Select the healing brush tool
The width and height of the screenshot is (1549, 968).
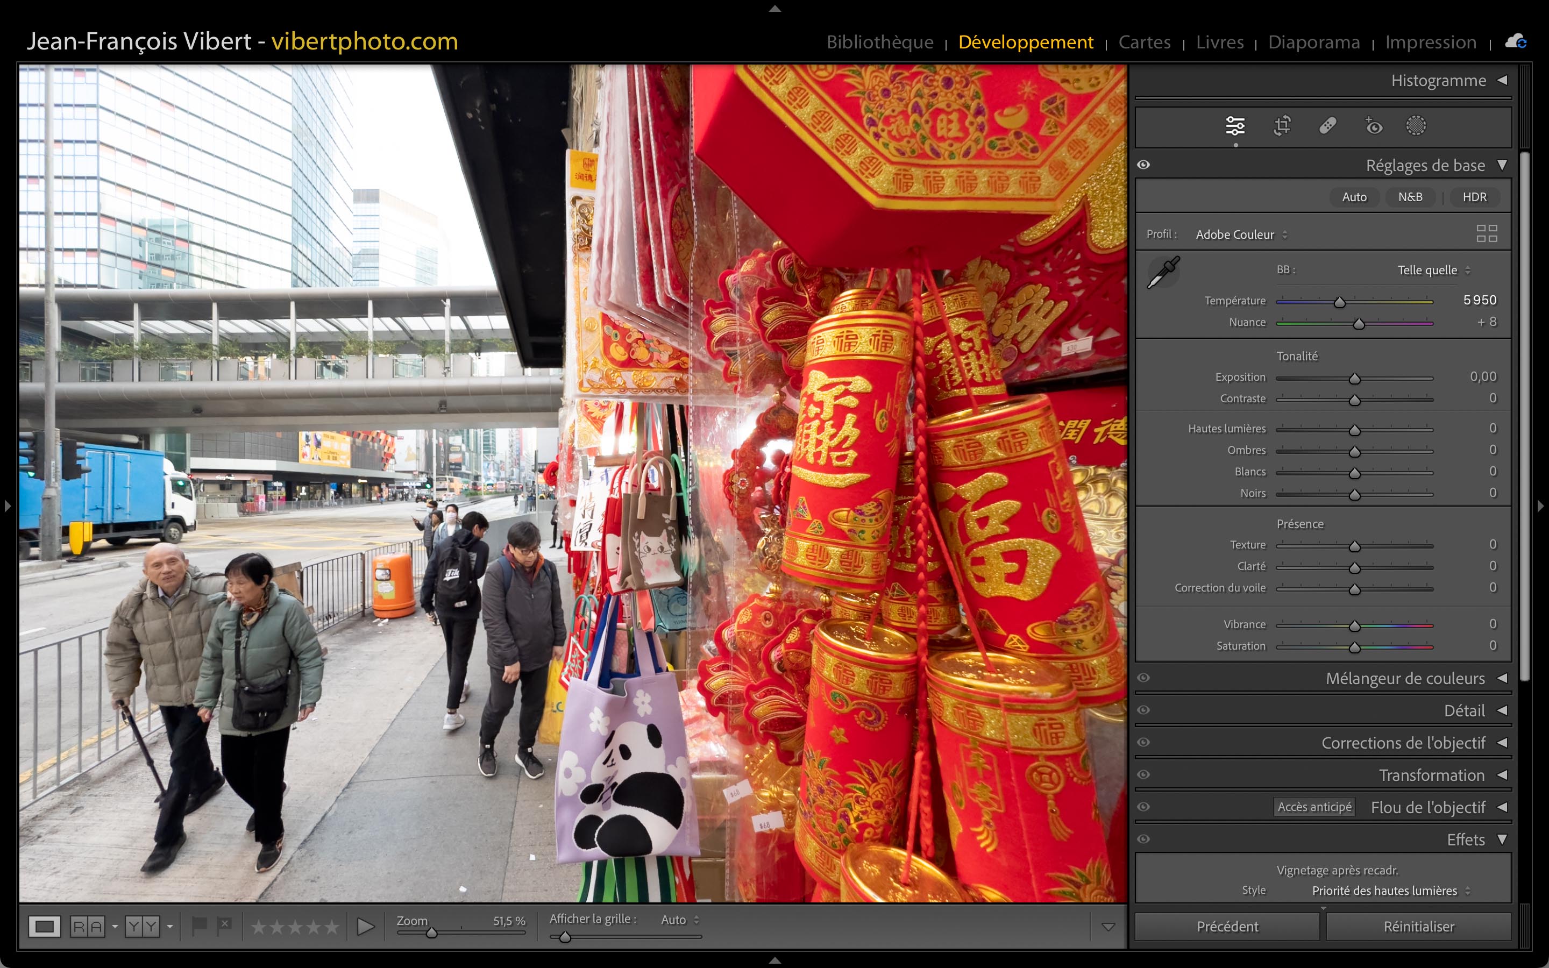(1327, 125)
